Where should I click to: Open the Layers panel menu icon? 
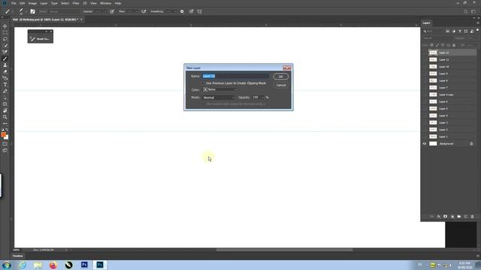(x=477, y=23)
